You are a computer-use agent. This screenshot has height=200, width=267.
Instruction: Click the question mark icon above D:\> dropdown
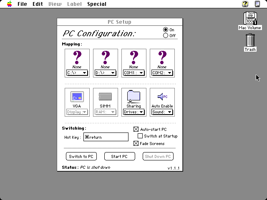[106, 57]
